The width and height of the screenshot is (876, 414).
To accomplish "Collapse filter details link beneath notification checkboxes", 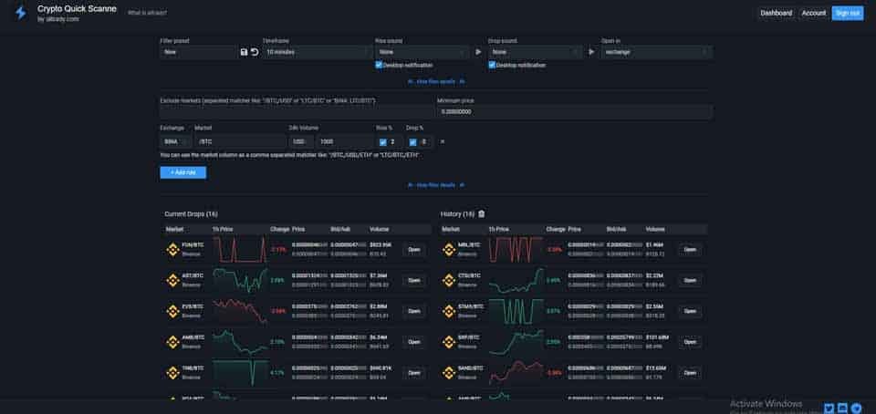I will [436, 81].
